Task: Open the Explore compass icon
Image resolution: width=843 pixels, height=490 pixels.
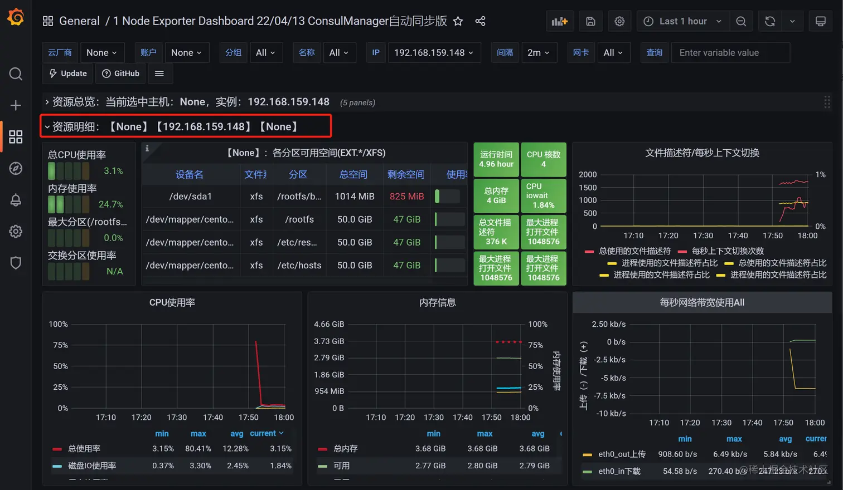Action: click(16, 168)
